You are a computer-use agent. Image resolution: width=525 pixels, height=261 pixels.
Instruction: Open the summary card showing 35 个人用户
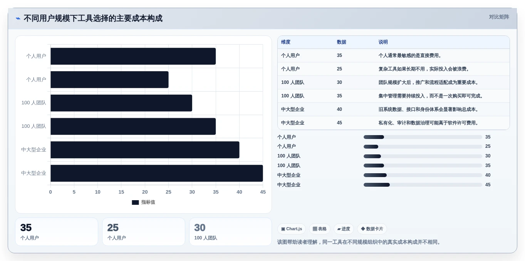point(57,232)
